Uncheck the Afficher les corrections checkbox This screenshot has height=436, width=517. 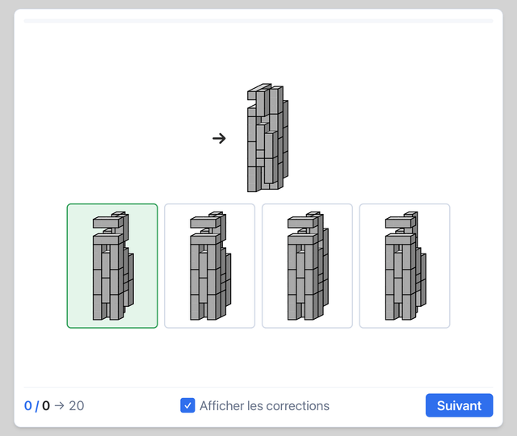tap(187, 405)
